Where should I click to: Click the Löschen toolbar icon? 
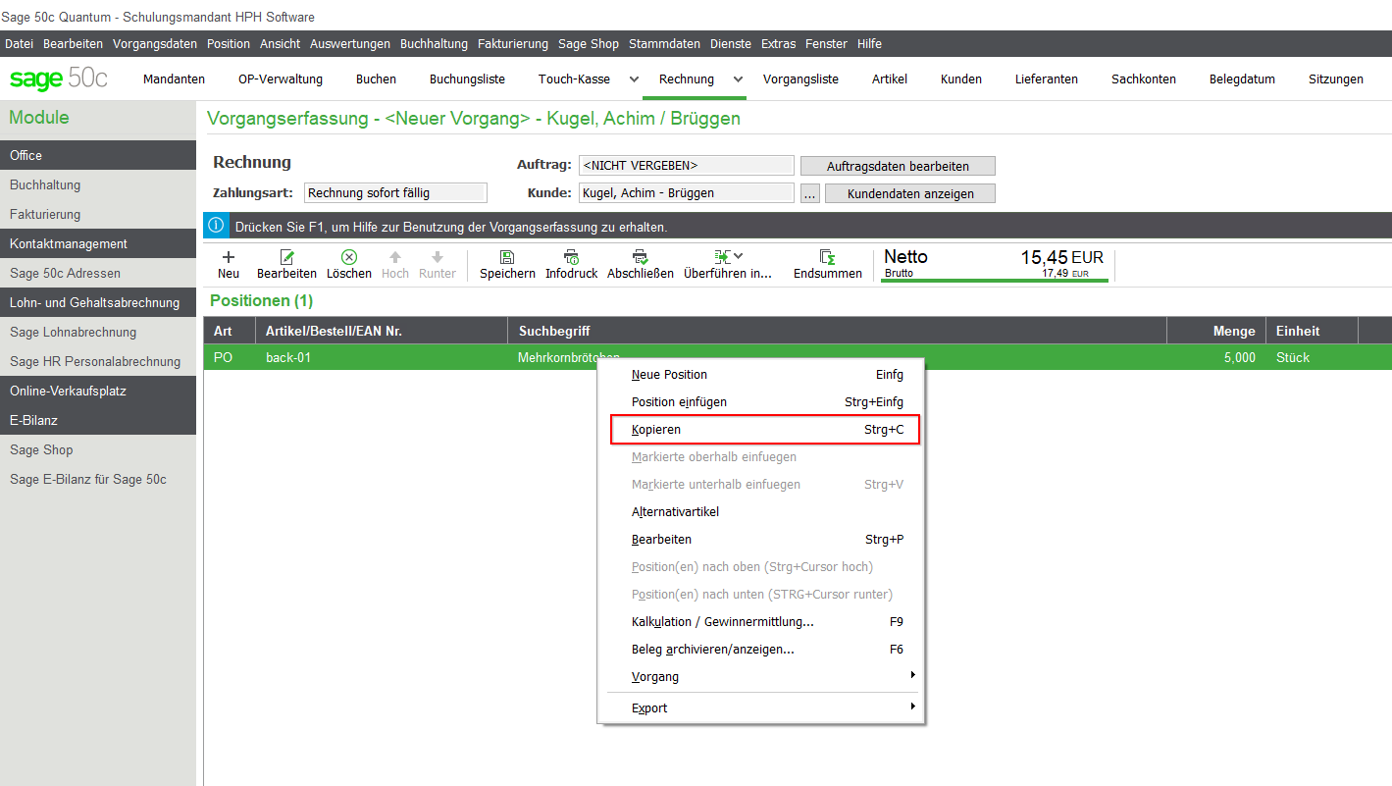349,257
